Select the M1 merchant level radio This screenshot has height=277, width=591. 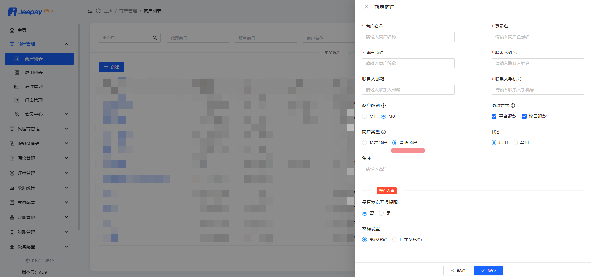point(365,116)
